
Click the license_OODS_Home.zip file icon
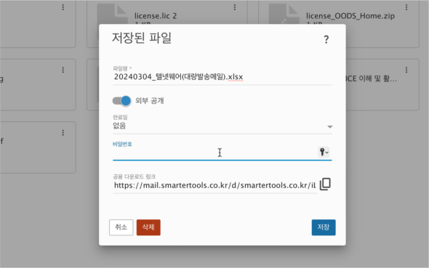284,14
